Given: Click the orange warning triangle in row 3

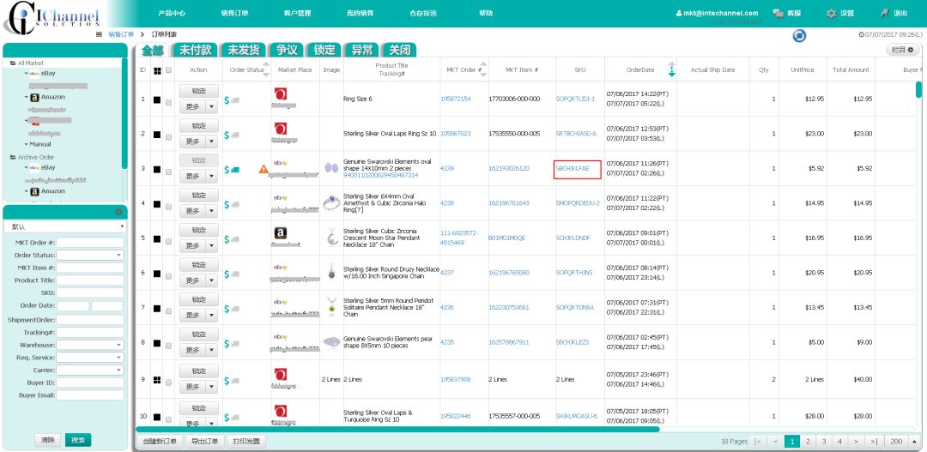Looking at the screenshot, I should (264, 169).
